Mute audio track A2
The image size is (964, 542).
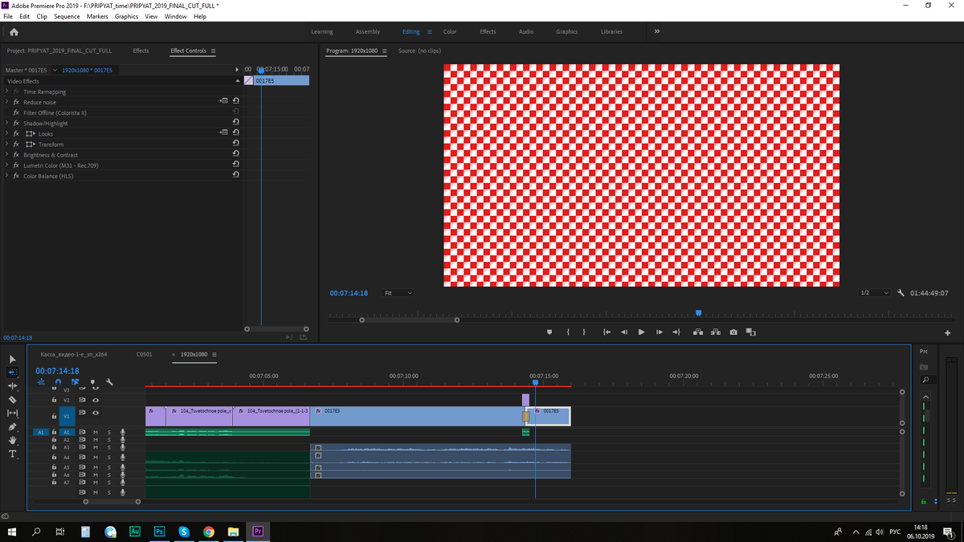tap(96, 440)
